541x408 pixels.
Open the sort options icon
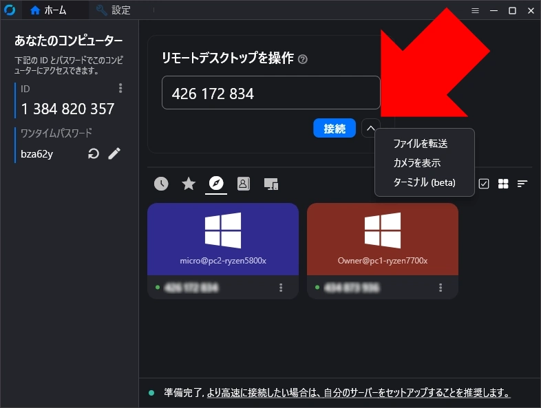[x=522, y=184]
